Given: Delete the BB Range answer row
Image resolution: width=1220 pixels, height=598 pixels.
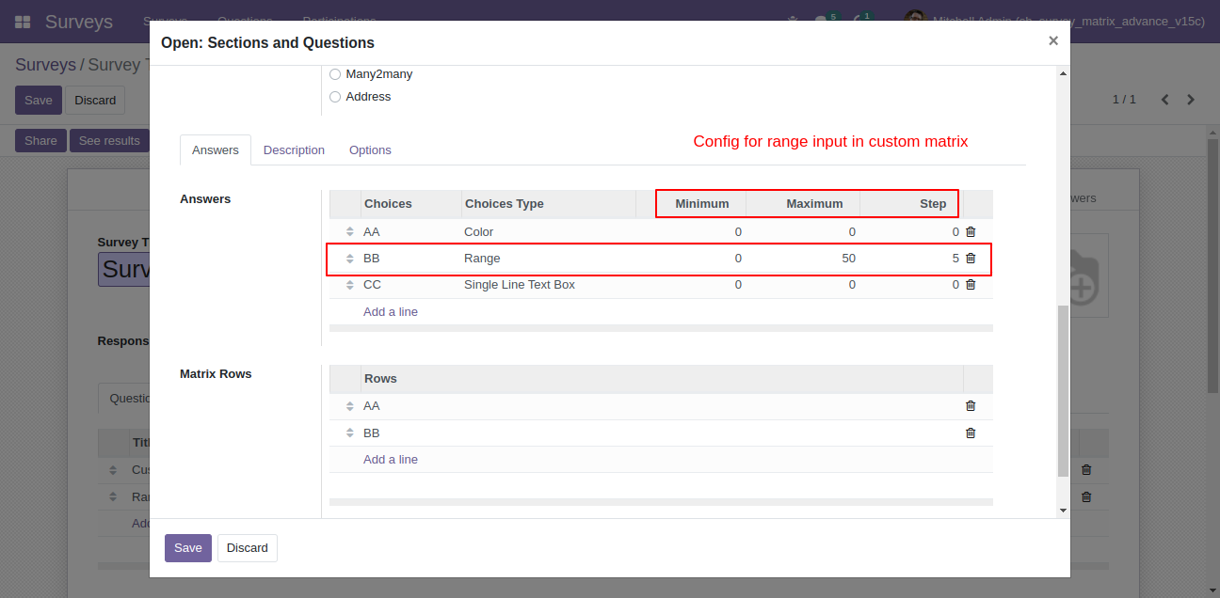Looking at the screenshot, I should coord(971,258).
